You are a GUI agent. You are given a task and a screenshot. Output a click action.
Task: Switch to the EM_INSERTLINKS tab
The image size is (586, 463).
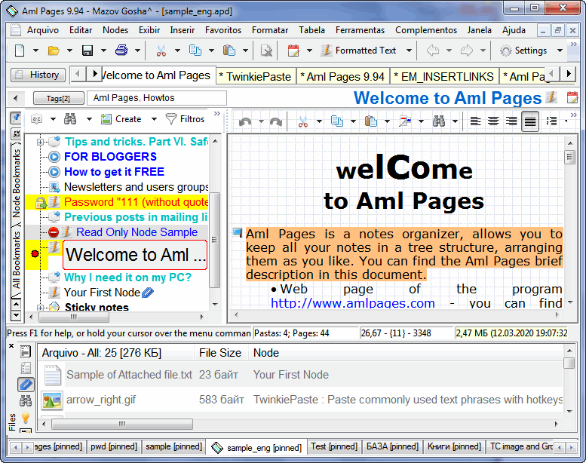click(444, 76)
